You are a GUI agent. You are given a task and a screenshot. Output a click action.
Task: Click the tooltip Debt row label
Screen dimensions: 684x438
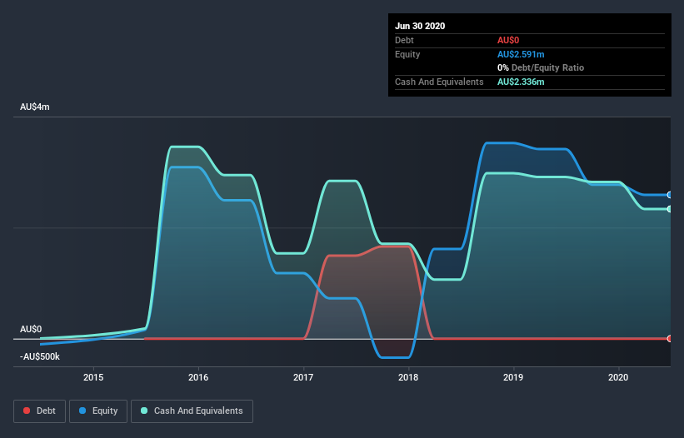click(404, 40)
